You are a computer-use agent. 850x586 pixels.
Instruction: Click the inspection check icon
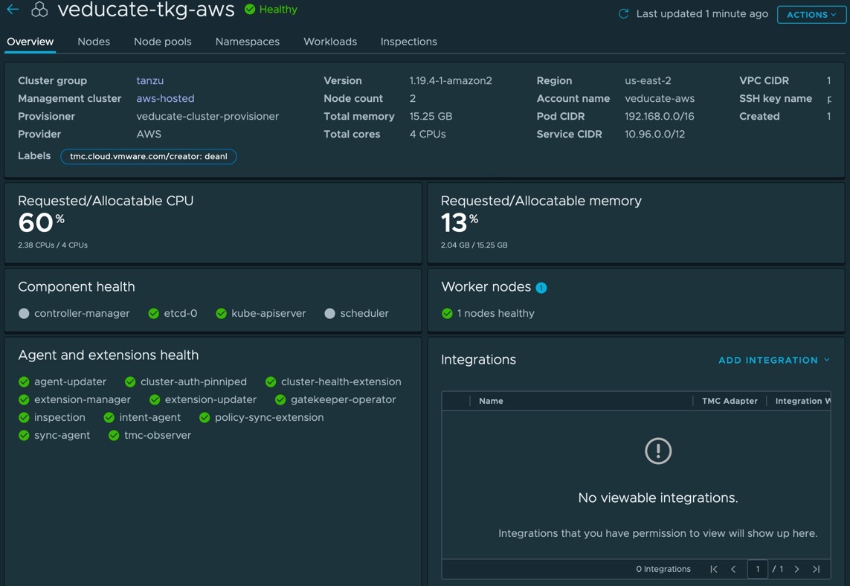[24, 417]
